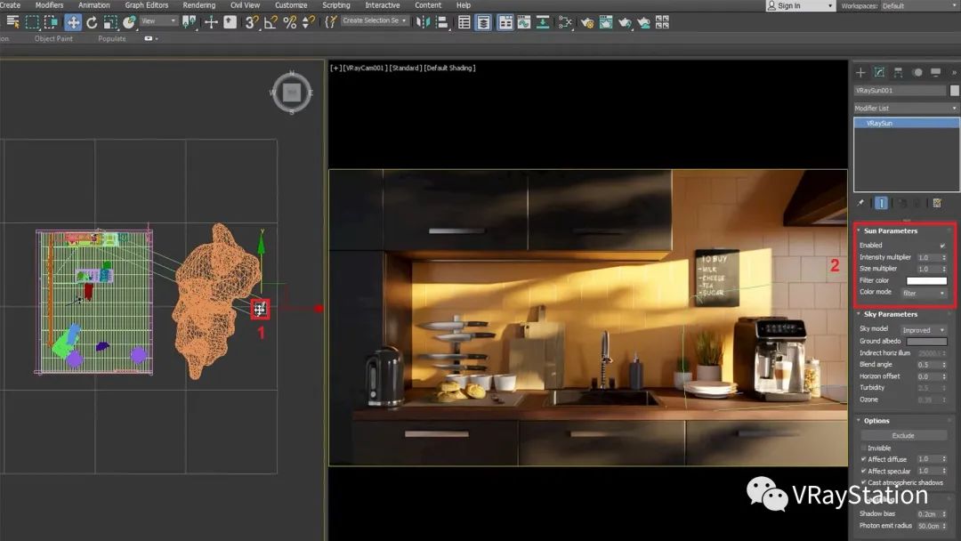Click the Exclude button

point(903,436)
